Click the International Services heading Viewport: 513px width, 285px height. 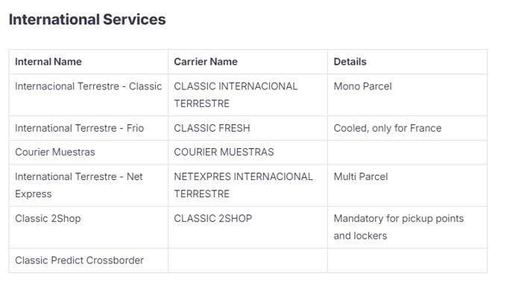87,19
